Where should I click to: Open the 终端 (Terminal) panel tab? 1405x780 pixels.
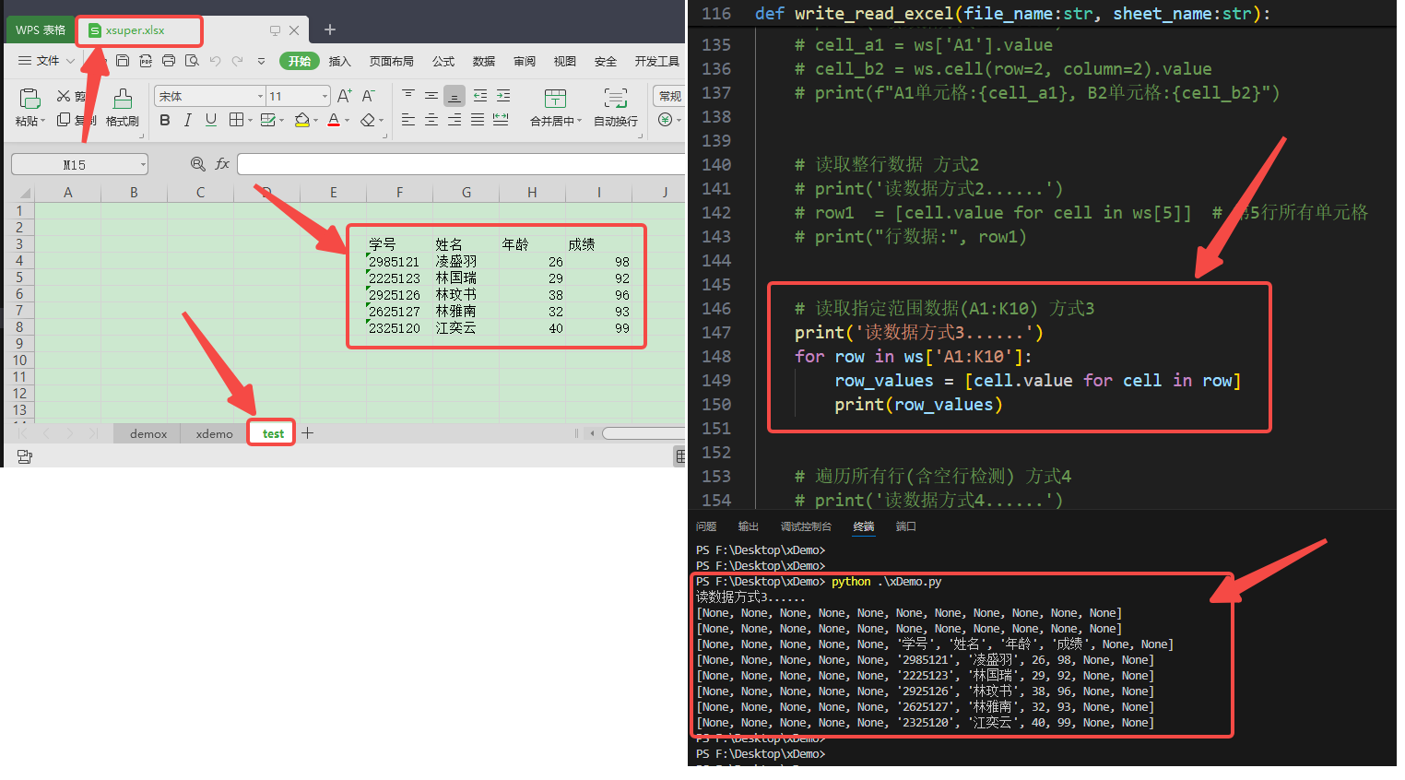tap(864, 526)
